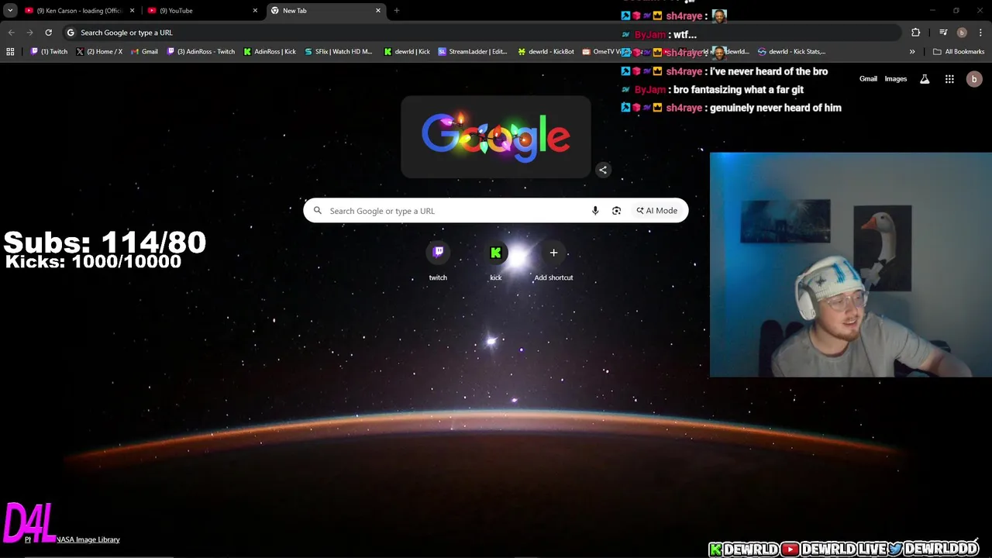This screenshot has height=558, width=992.
Task: Click the Gmail link on the Google page
Action: point(868,79)
